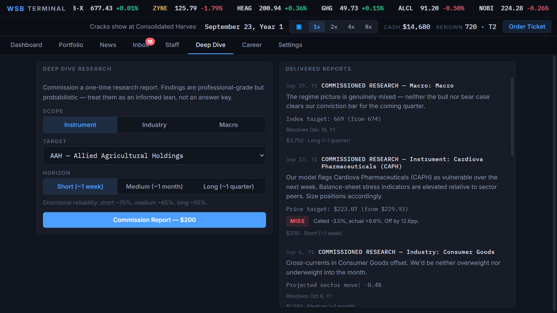Open the AAH target dropdown
Screen dimensions: 557x313
click(x=154, y=156)
